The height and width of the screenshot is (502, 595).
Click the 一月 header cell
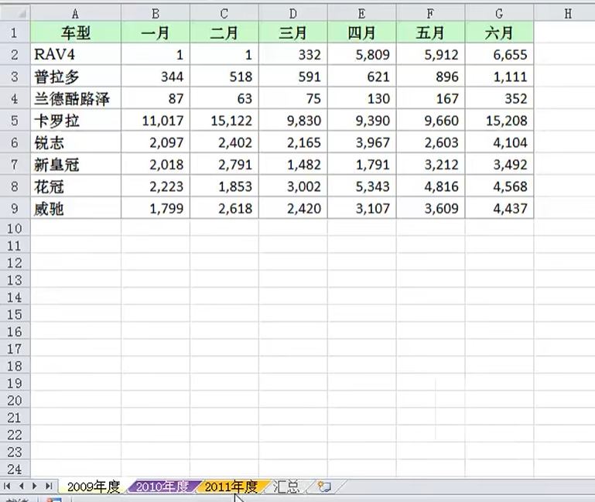click(x=156, y=32)
